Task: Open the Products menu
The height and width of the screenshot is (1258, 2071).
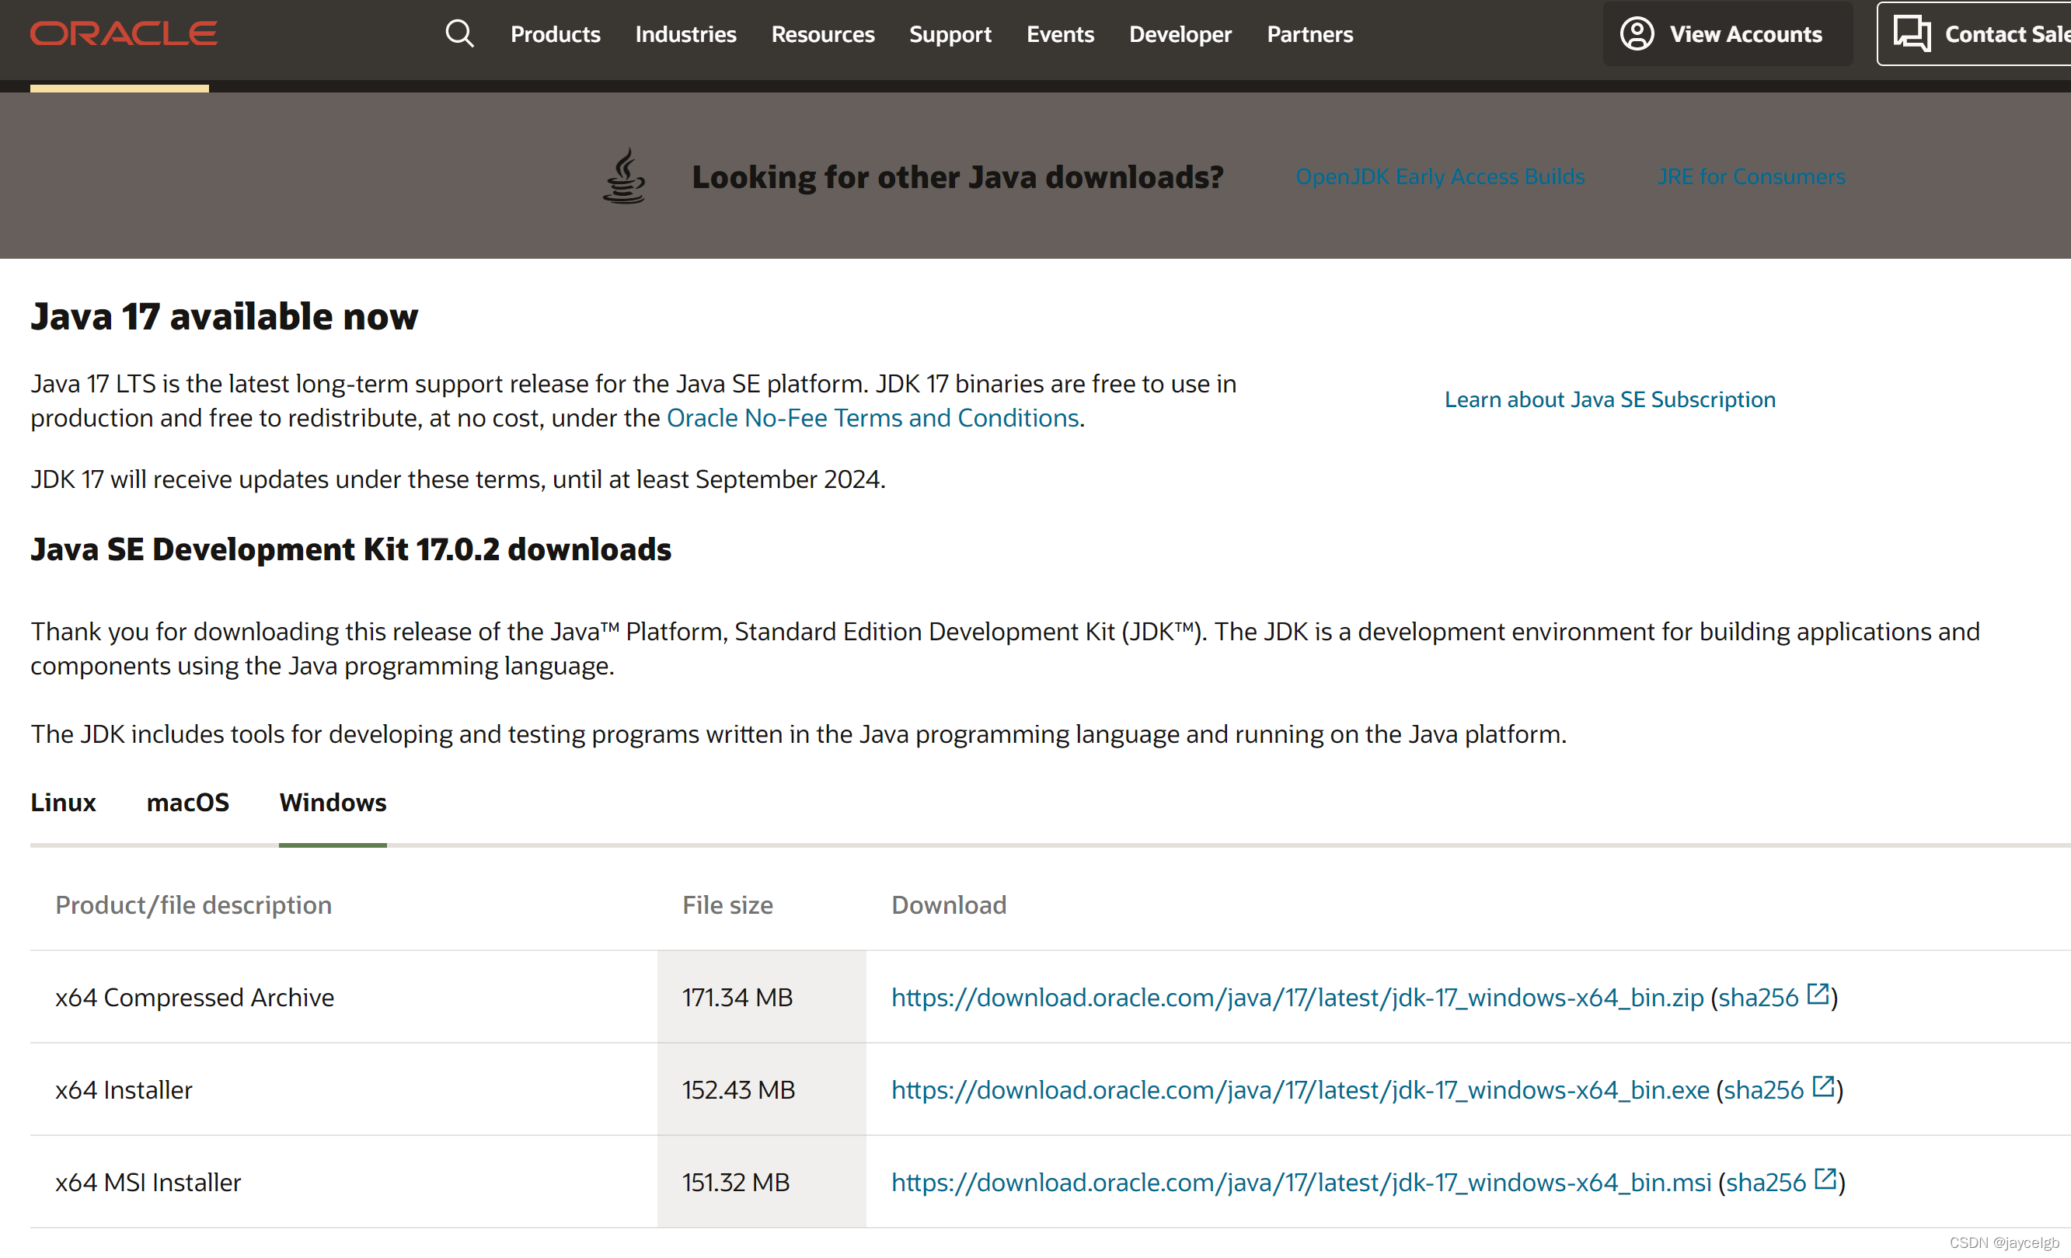Action: [x=555, y=34]
